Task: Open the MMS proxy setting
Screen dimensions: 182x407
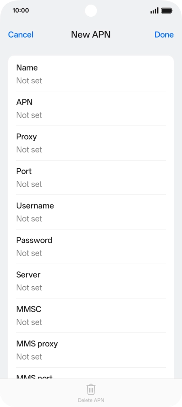Action: point(91,350)
